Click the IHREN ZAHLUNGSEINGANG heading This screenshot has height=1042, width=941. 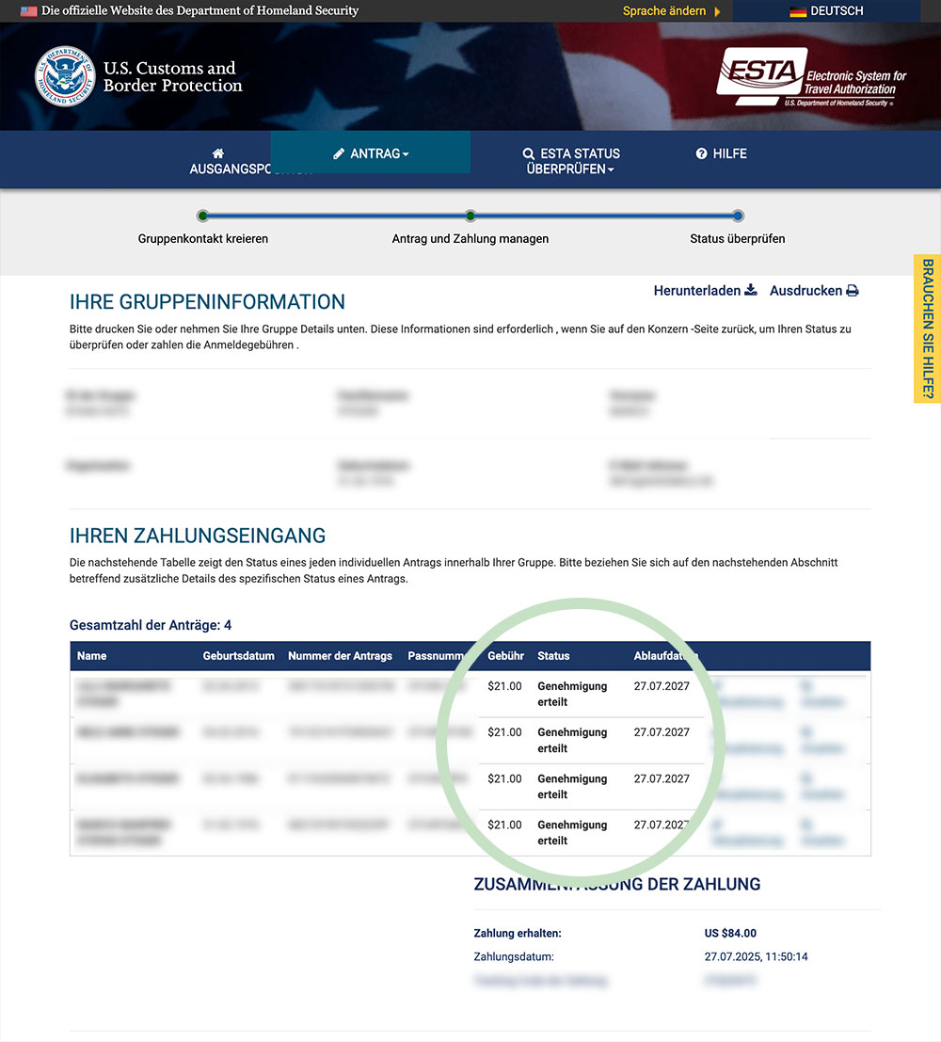point(198,536)
